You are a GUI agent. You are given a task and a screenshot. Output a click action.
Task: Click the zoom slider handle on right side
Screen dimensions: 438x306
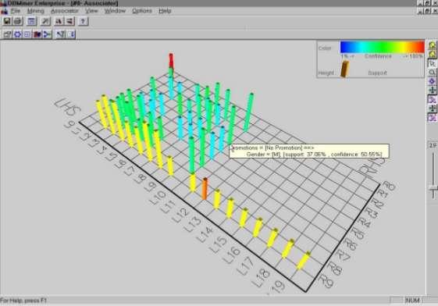click(433, 188)
